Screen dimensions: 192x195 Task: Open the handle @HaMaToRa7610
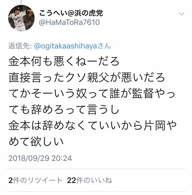(69, 22)
